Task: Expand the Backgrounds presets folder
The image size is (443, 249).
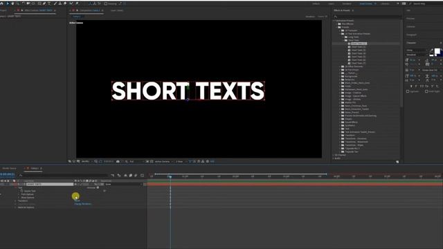Action: (340, 76)
